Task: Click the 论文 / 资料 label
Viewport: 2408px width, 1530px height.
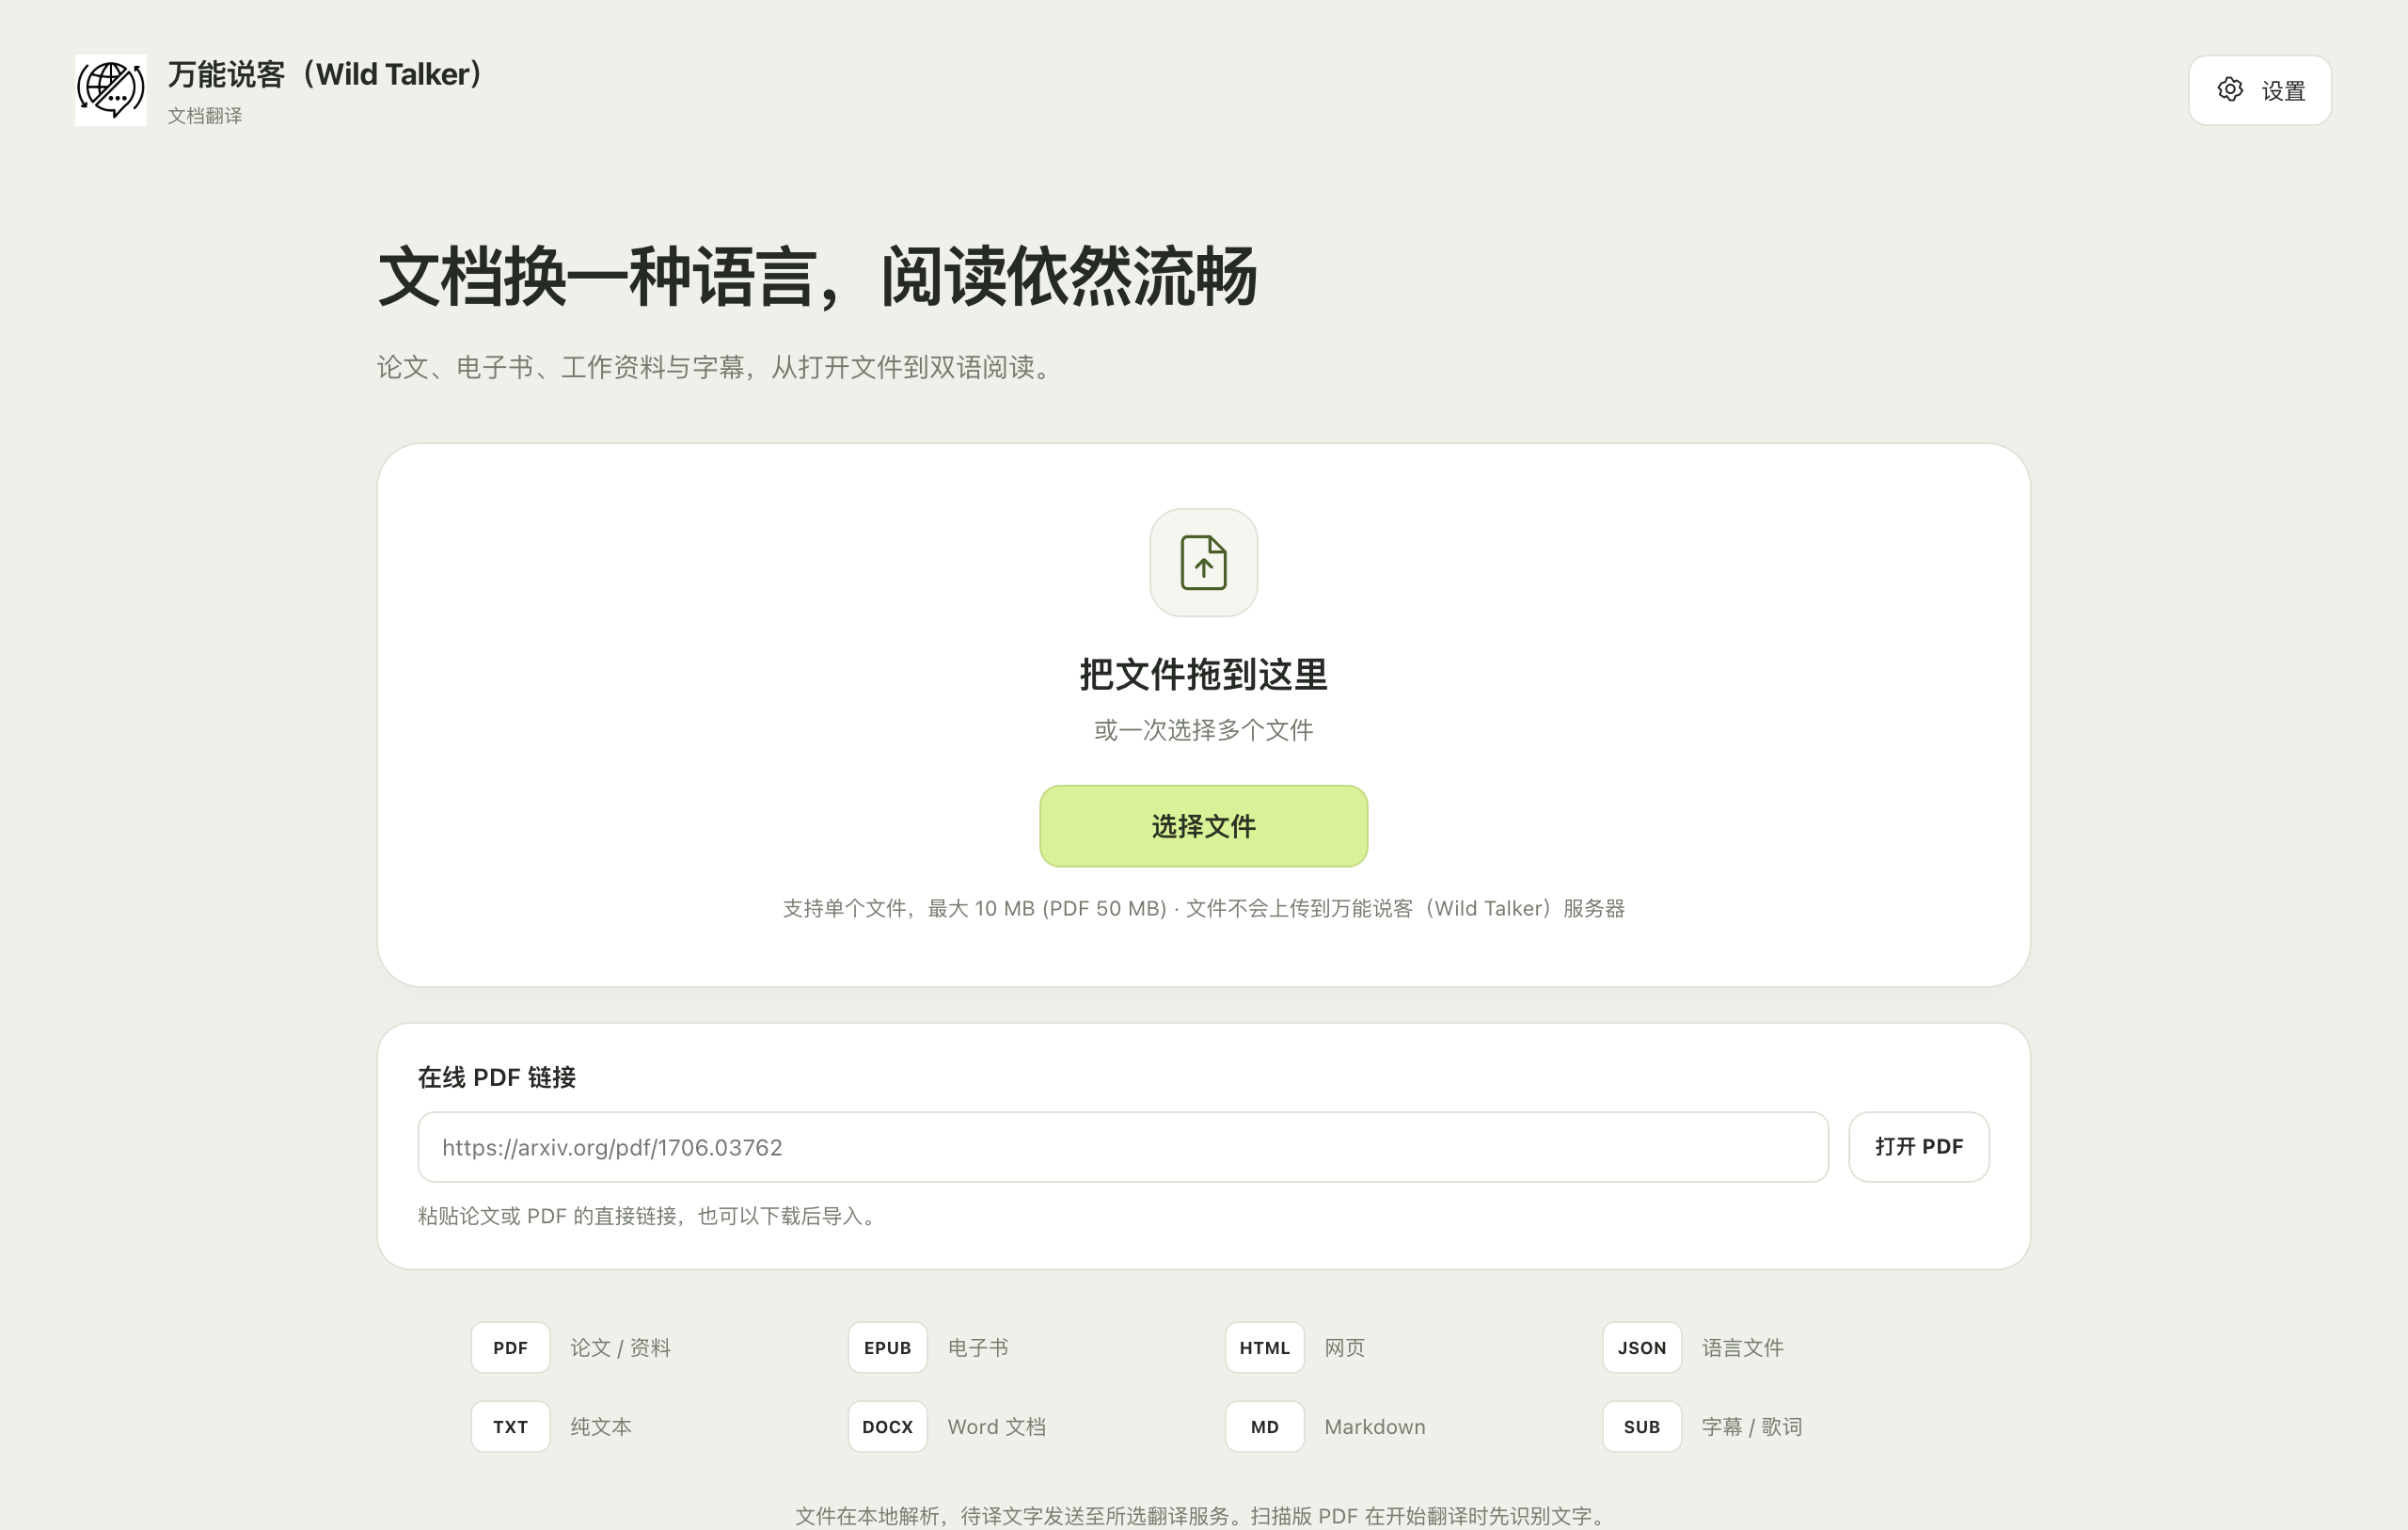Action: coord(620,1347)
